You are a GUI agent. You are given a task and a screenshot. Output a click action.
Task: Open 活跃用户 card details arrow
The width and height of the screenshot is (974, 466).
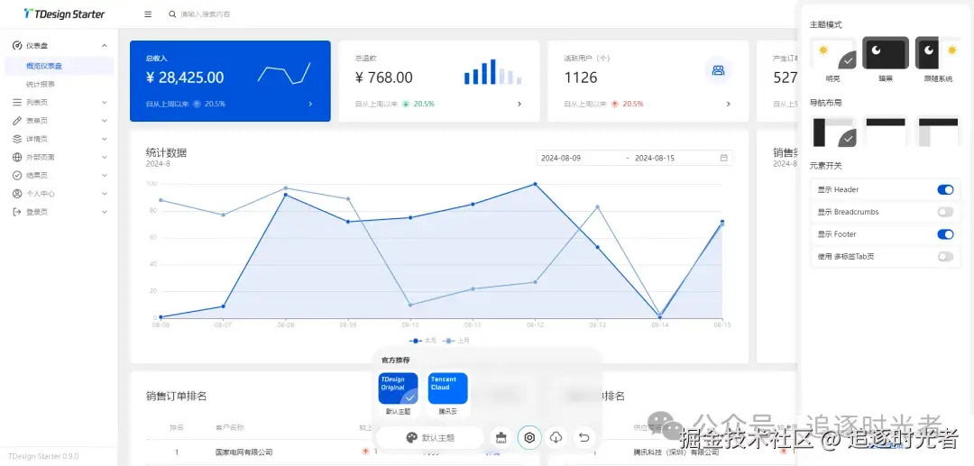point(729,105)
